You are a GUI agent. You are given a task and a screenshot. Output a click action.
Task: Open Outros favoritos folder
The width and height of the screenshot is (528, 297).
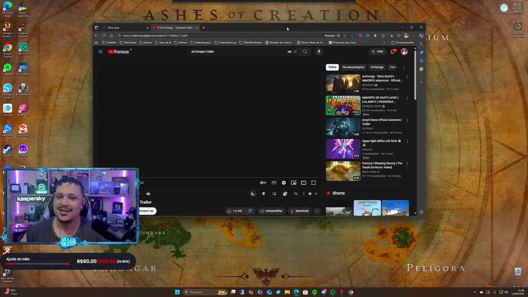[403, 42]
